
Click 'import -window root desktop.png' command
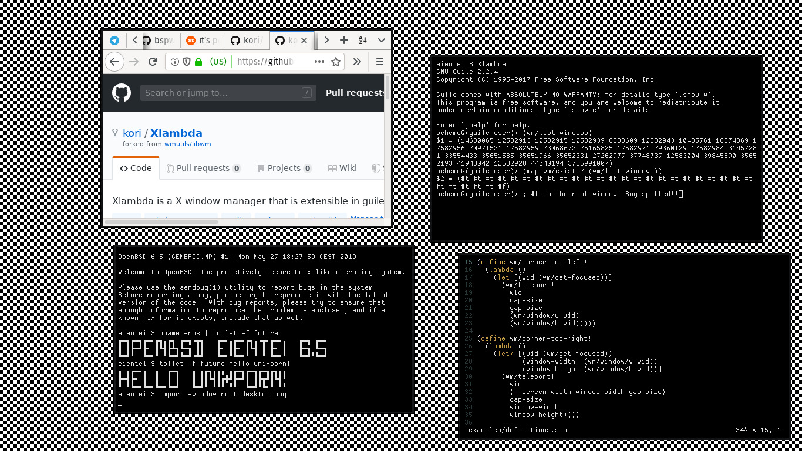click(x=223, y=394)
